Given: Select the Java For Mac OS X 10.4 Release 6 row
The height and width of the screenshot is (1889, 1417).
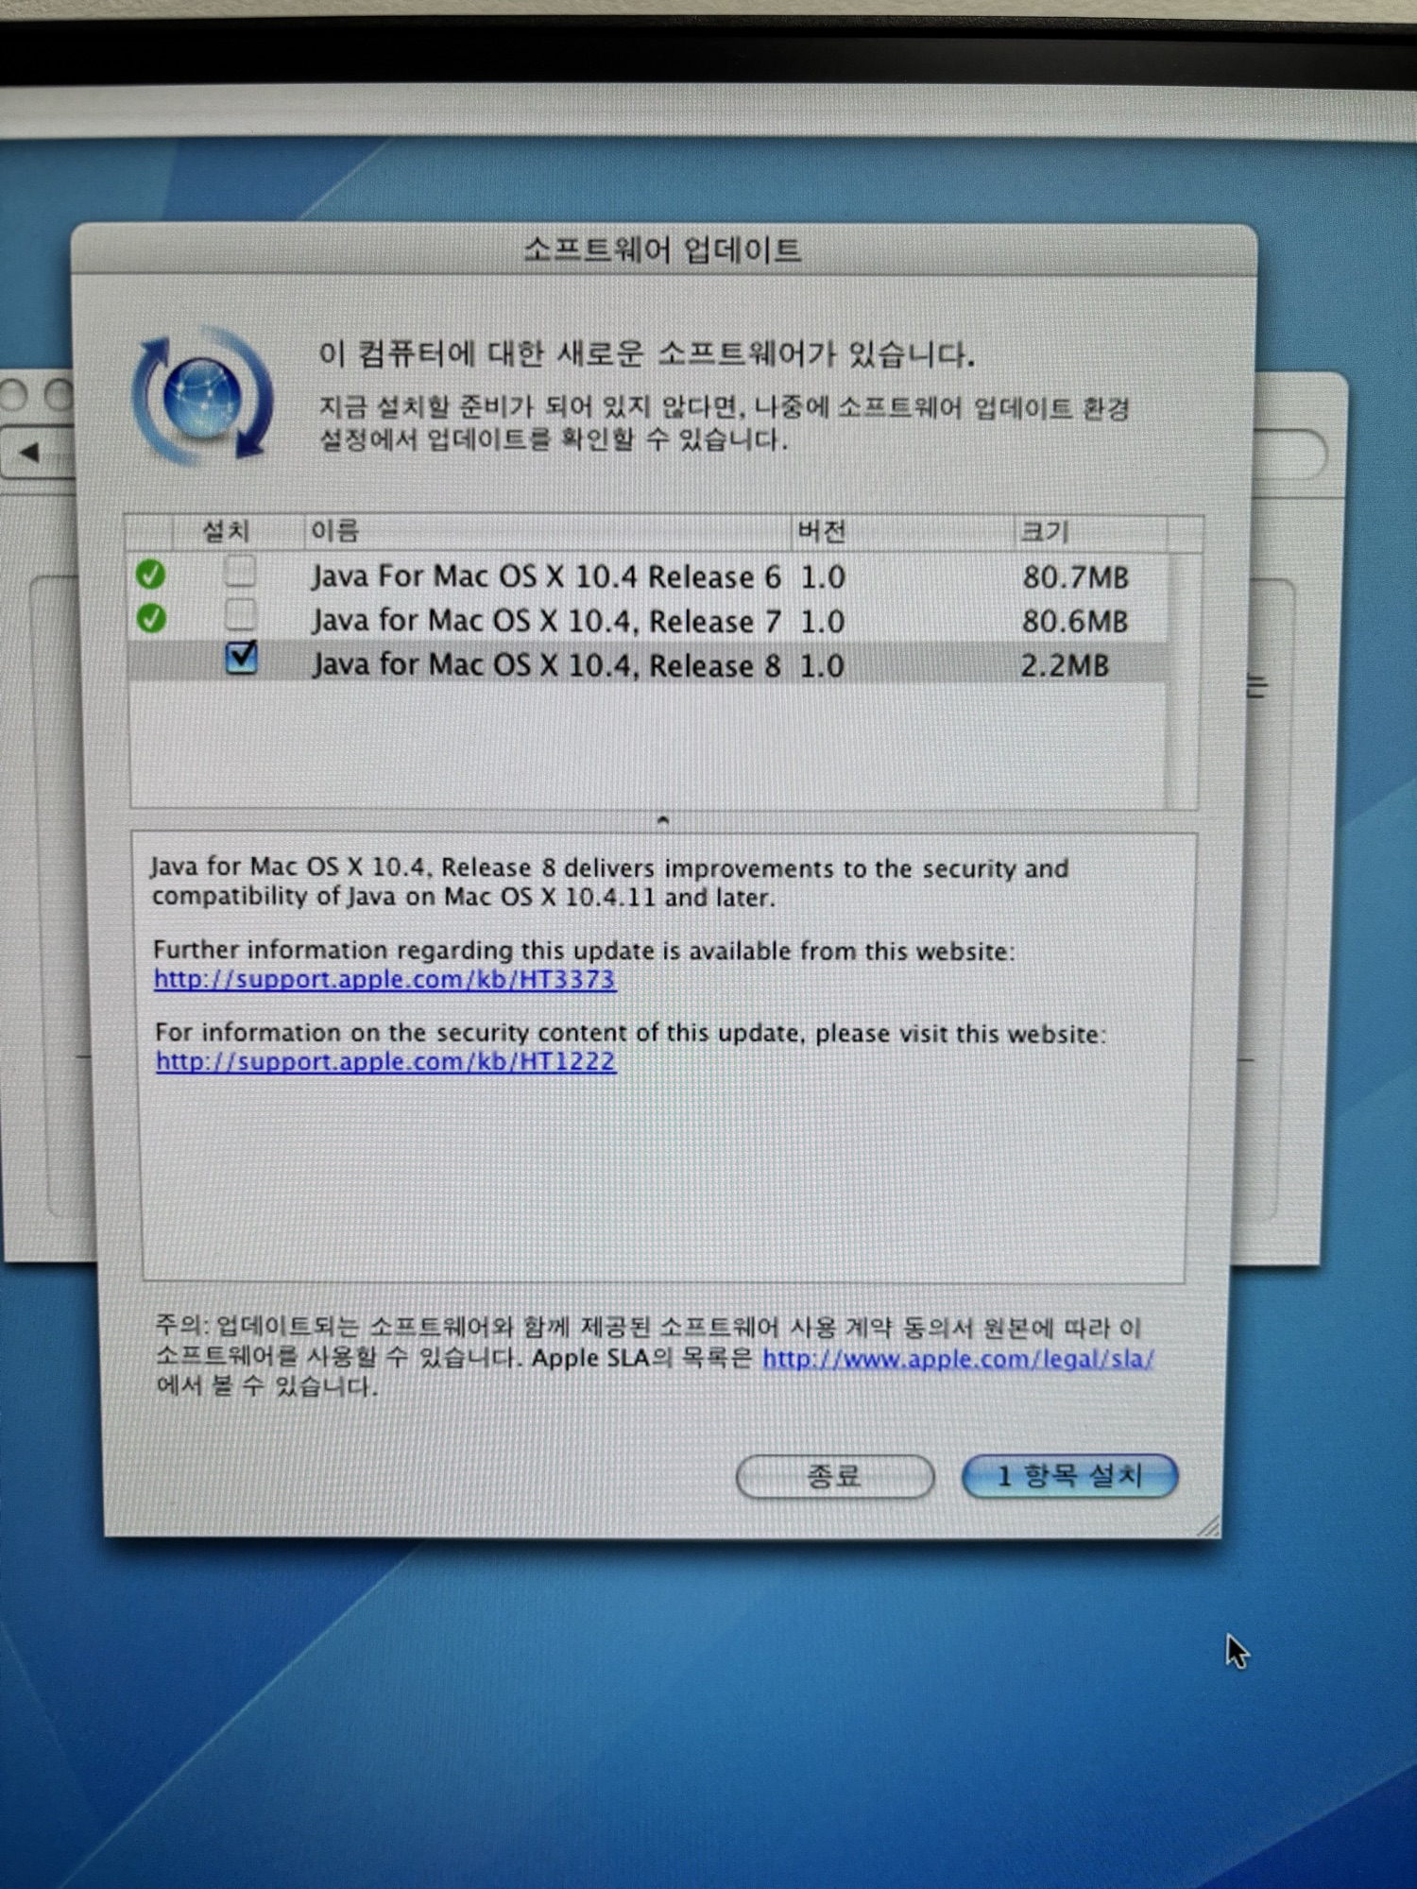Looking at the screenshot, I should (546, 576).
